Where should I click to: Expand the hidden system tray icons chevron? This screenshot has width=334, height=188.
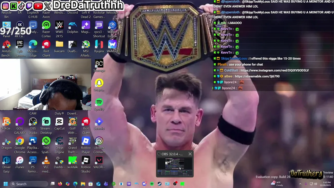coord(300,184)
